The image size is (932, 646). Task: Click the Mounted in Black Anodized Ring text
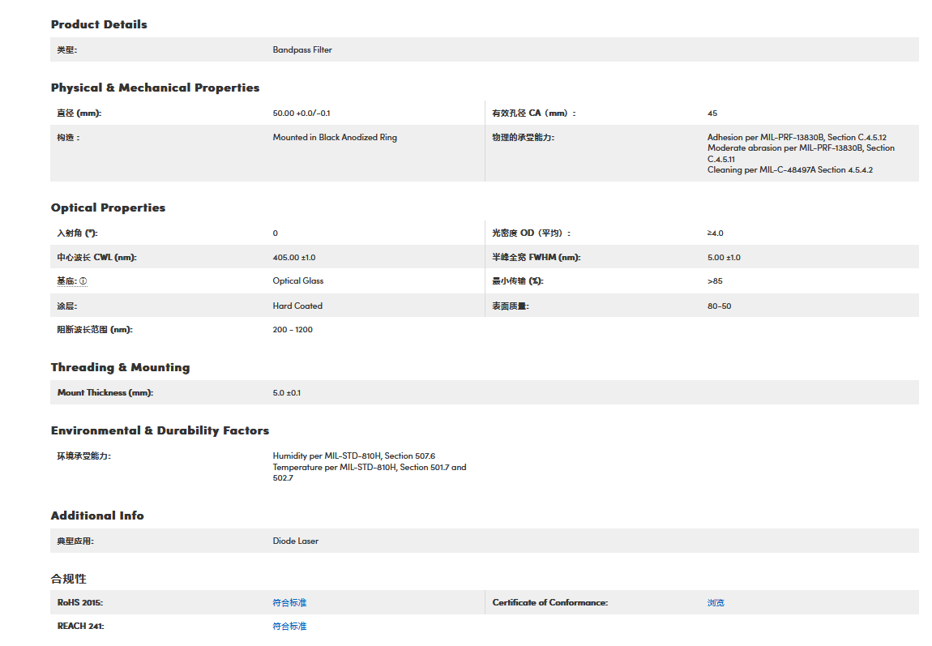[335, 137]
